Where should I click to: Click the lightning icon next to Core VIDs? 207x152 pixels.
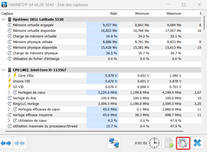15,75
